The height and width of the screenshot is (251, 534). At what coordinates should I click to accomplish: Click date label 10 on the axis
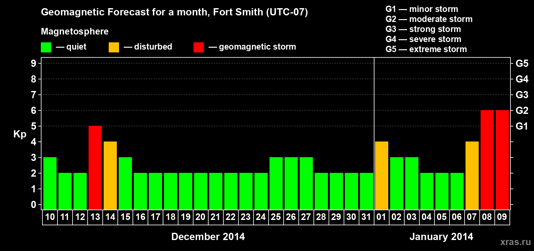[50, 217]
